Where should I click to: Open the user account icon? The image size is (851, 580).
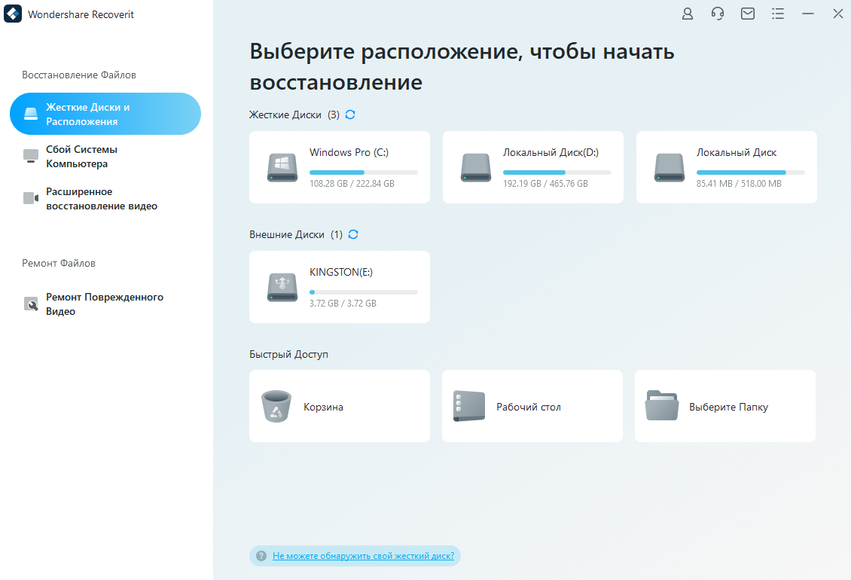[x=687, y=14]
